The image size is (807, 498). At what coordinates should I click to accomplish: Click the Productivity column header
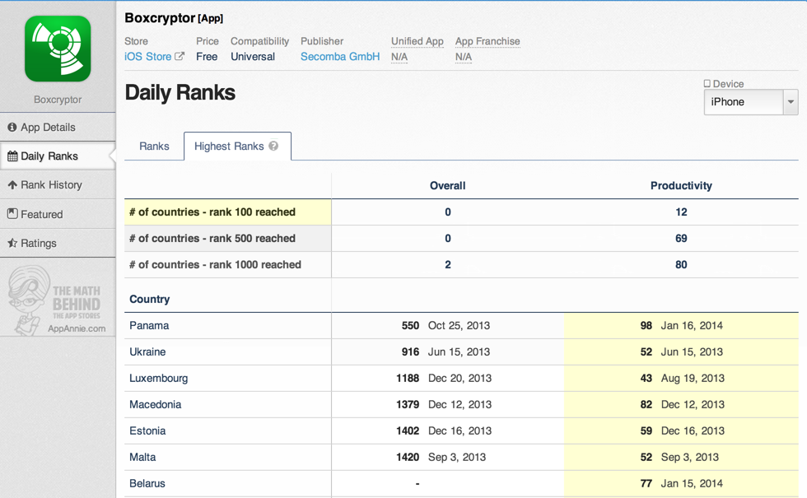click(681, 186)
